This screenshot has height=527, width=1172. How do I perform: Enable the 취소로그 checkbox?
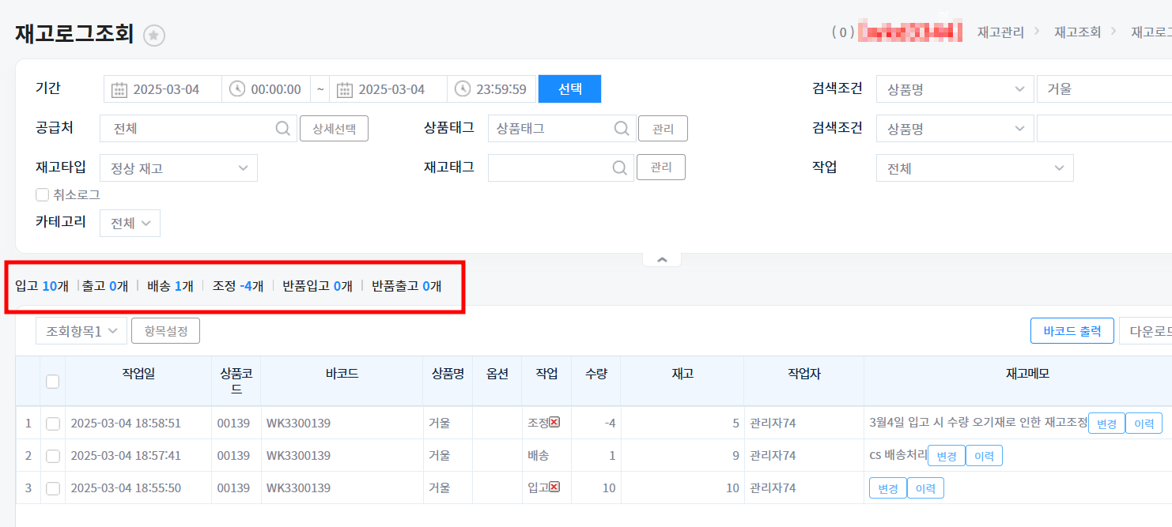tap(43, 194)
